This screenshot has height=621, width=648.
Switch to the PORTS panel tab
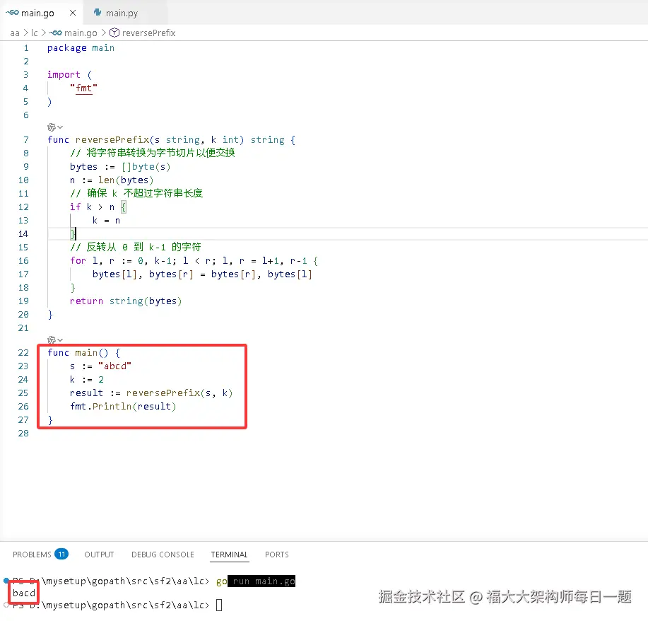tap(277, 555)
